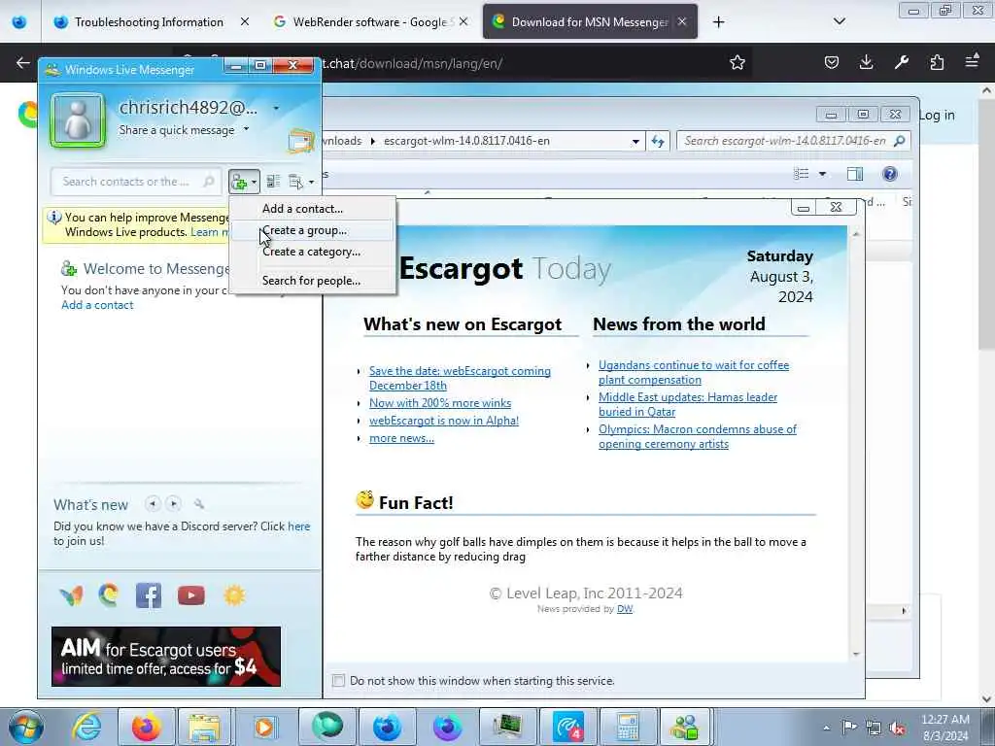Click the Escargot Today window vertical scrollbar
The image size is (995, 746).
[856, 444]
